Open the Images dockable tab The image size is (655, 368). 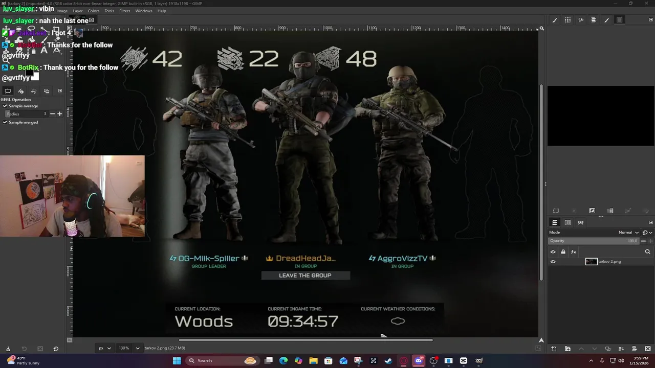click(x=47, y=91)
